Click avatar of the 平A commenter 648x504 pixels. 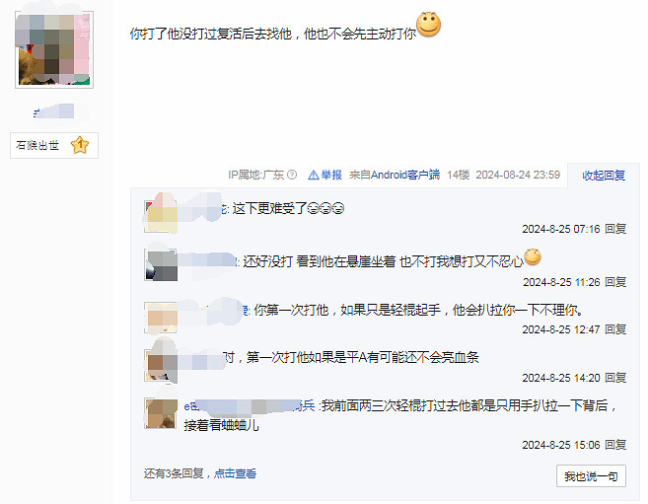click(161, 365)
